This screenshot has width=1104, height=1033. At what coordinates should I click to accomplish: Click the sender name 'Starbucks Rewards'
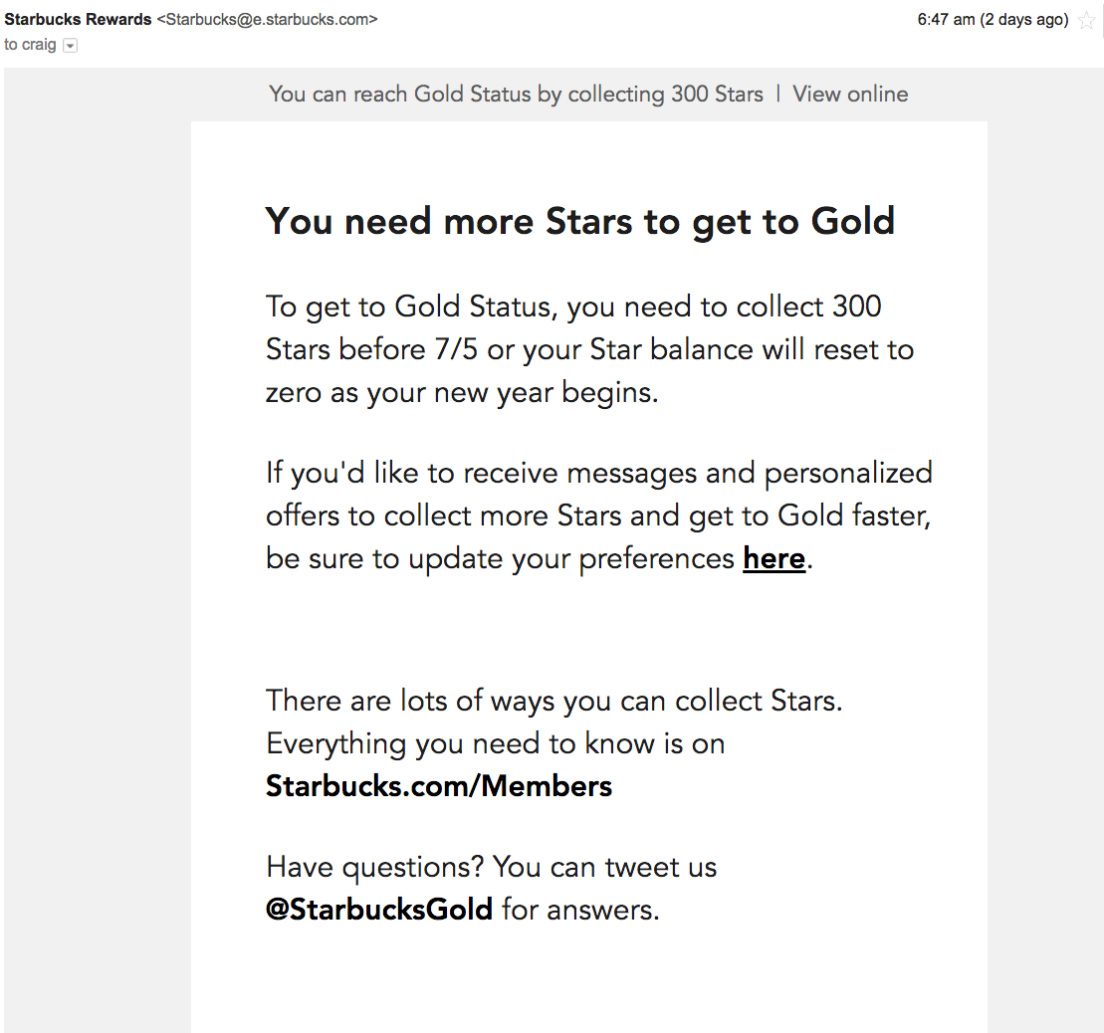coord(78,18)
